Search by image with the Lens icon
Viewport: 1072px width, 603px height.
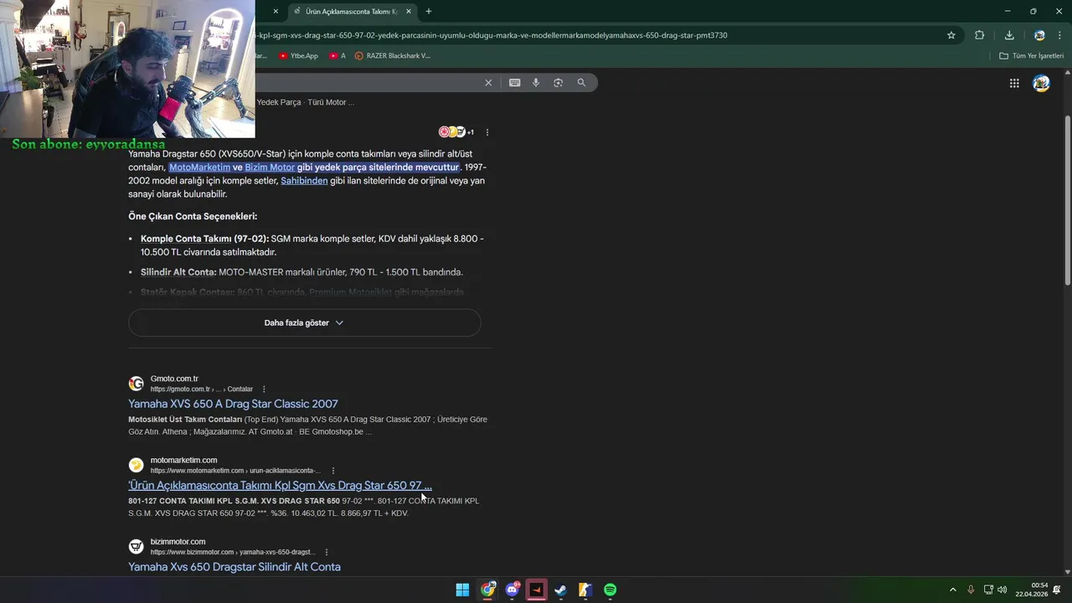[558, 82]
